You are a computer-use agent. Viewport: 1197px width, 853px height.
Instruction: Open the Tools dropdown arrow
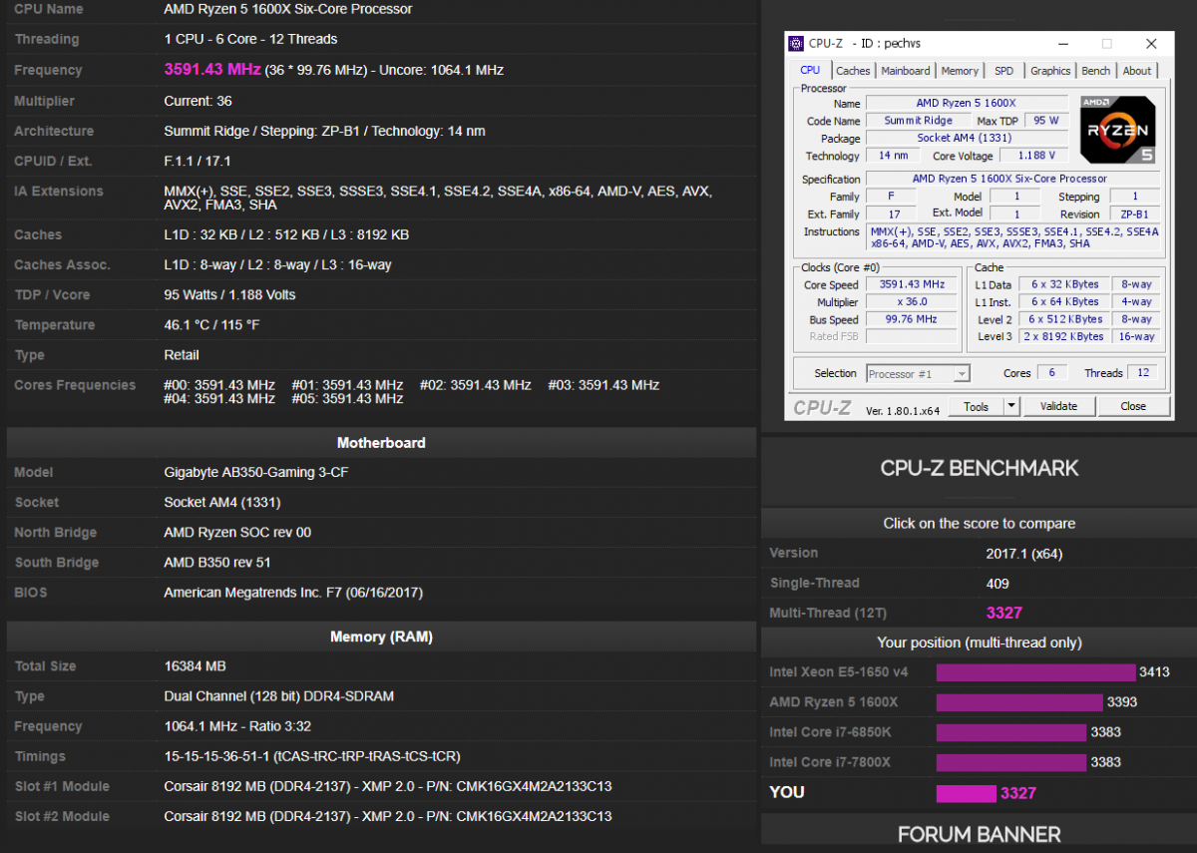(1010, 406)
